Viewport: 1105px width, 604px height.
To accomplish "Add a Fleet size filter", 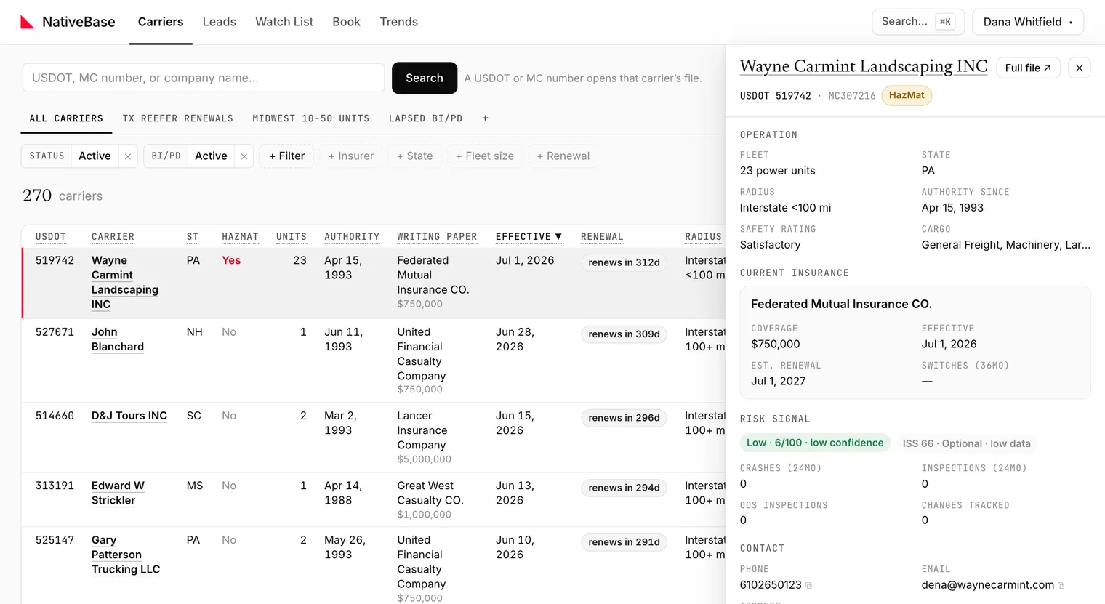I will click(484, 156).
